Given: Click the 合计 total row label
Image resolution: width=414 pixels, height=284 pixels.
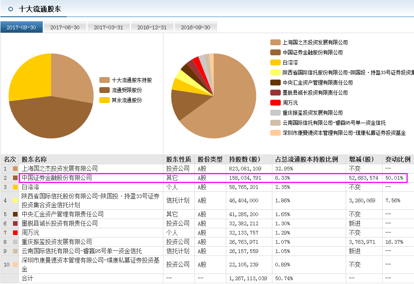Looking at the screenshot, I should tap(28, 278).
